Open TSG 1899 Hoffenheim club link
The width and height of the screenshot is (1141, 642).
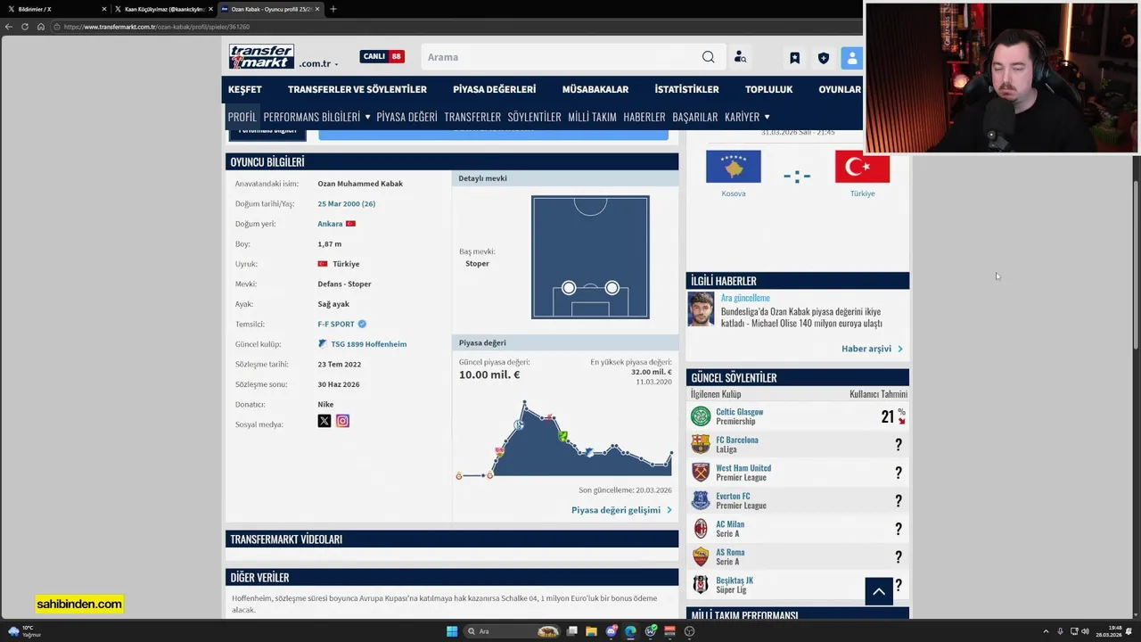368,344
